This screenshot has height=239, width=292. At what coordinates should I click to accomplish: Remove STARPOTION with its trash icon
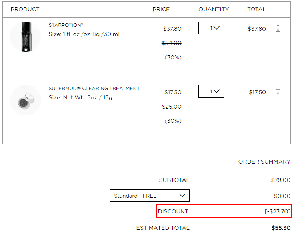pos(278,28)
